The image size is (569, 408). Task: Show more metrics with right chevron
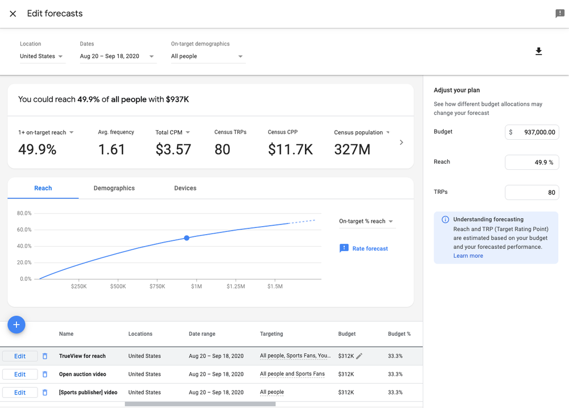pos(401,143)
